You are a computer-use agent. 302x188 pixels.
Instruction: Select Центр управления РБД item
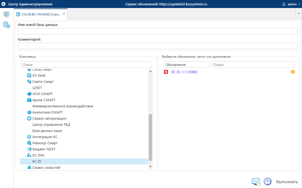(51, 125)
